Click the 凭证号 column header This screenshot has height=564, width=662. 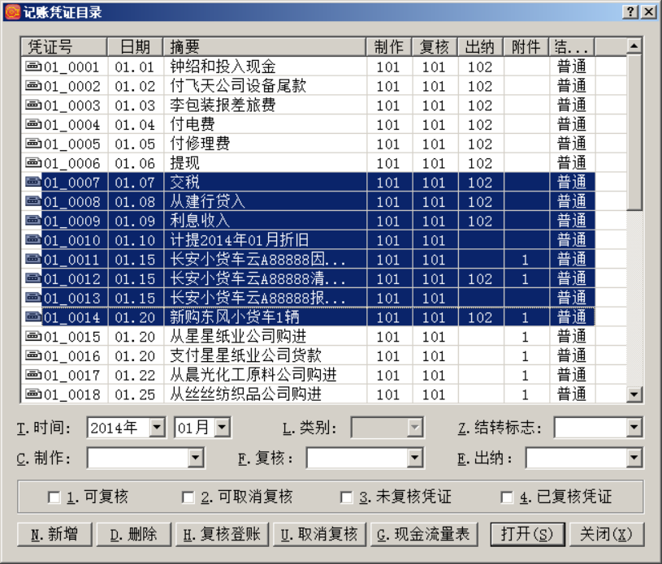[x=63, y=46]
